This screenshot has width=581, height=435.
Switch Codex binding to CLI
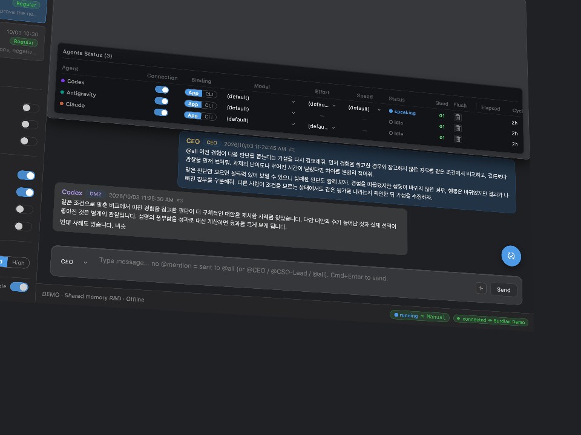[209, 94]
